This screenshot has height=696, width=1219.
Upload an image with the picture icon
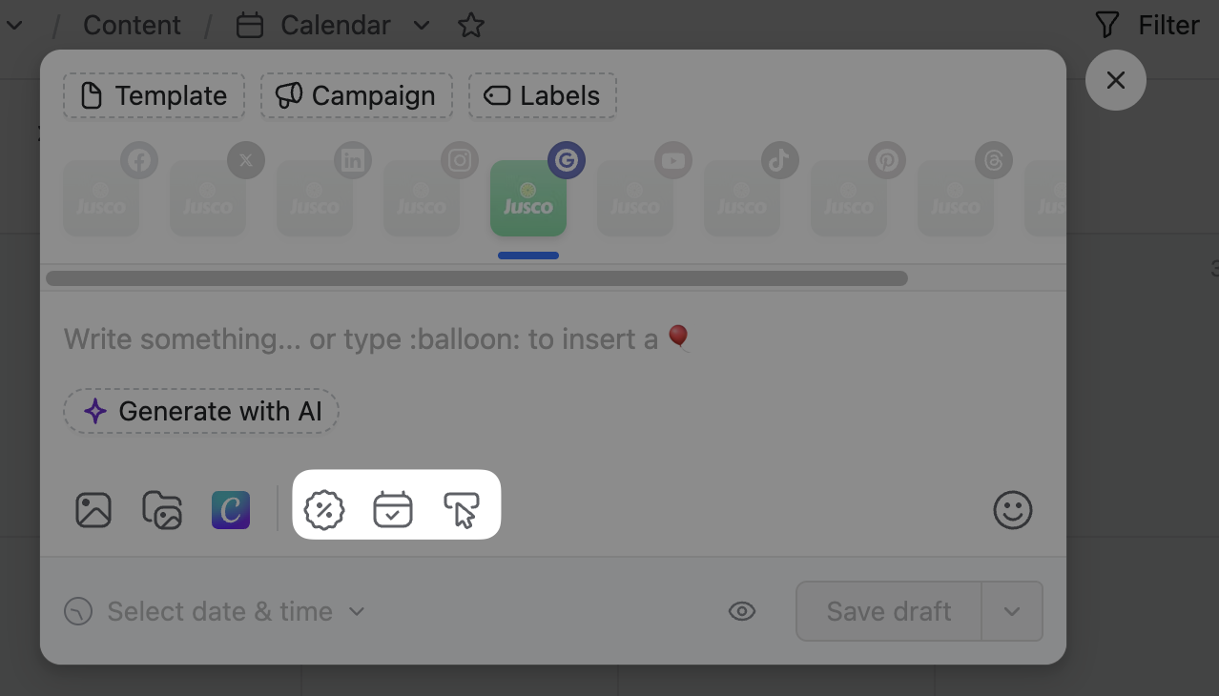pos(93,510)
